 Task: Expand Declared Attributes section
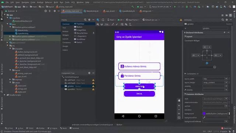tap(185, 33)
